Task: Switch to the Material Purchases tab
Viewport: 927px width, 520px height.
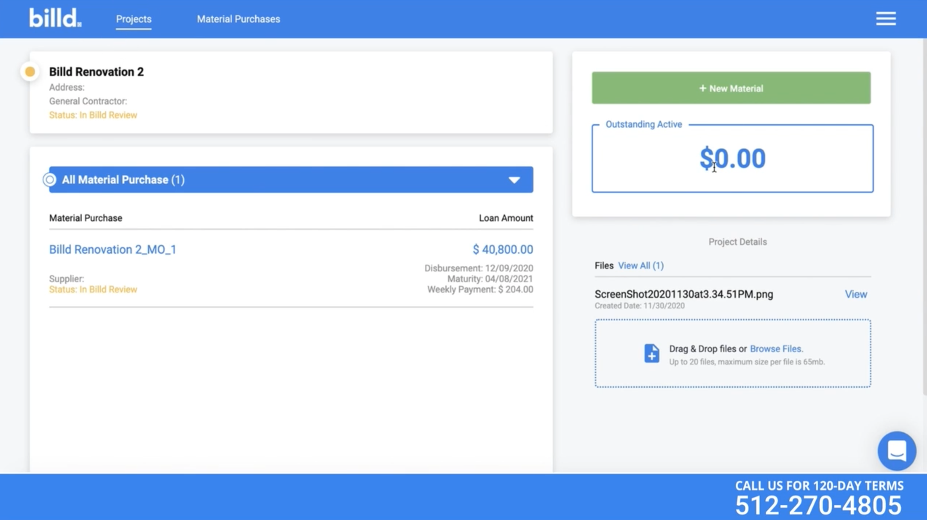Action: (x=238, y=19)
